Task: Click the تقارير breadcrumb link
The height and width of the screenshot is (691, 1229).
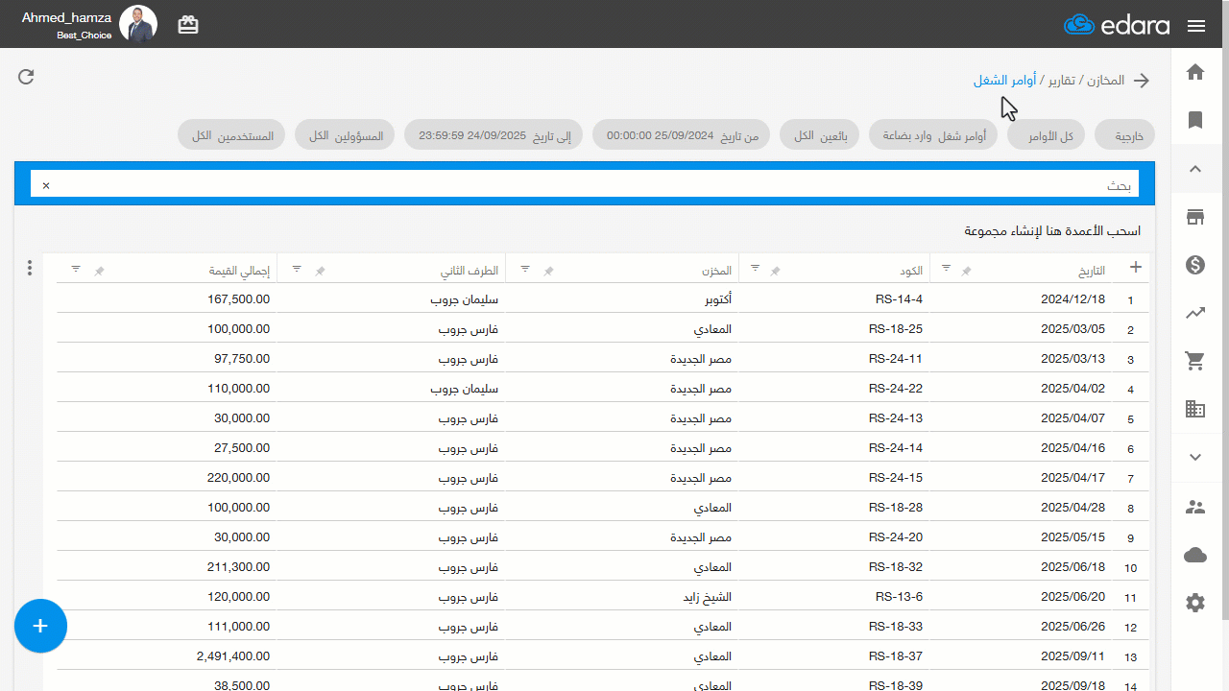Action: [x=1061, y=81]
